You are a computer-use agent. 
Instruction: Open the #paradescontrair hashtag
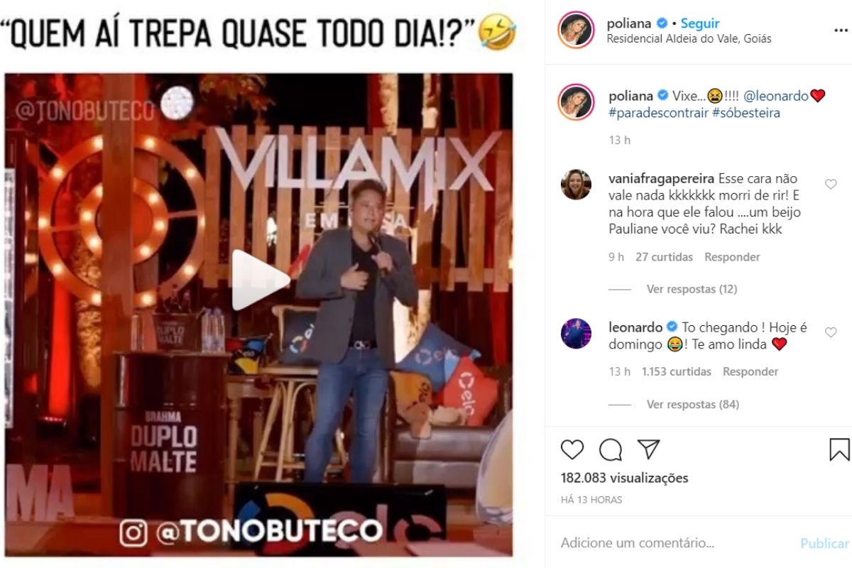(659, 112)
